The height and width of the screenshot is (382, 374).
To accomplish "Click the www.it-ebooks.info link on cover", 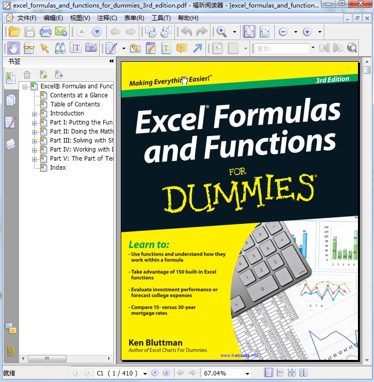I will tap(239, 355).
